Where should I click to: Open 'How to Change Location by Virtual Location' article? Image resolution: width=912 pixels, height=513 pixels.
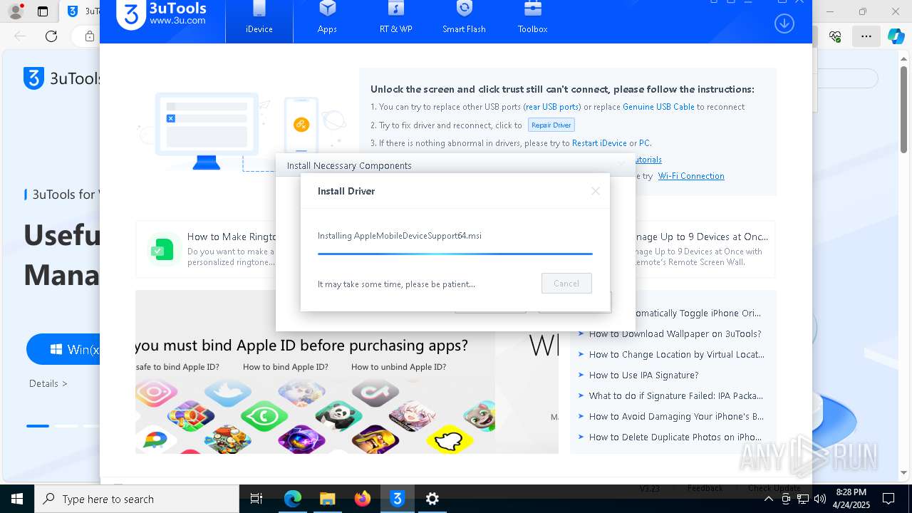pyautogui.click(x=676, y=354)
